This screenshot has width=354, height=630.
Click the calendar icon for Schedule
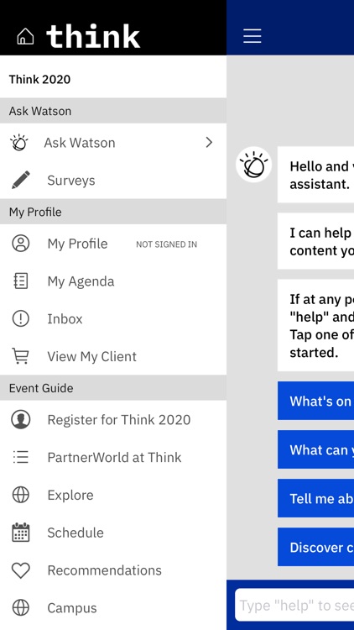(x=20, y=533)
